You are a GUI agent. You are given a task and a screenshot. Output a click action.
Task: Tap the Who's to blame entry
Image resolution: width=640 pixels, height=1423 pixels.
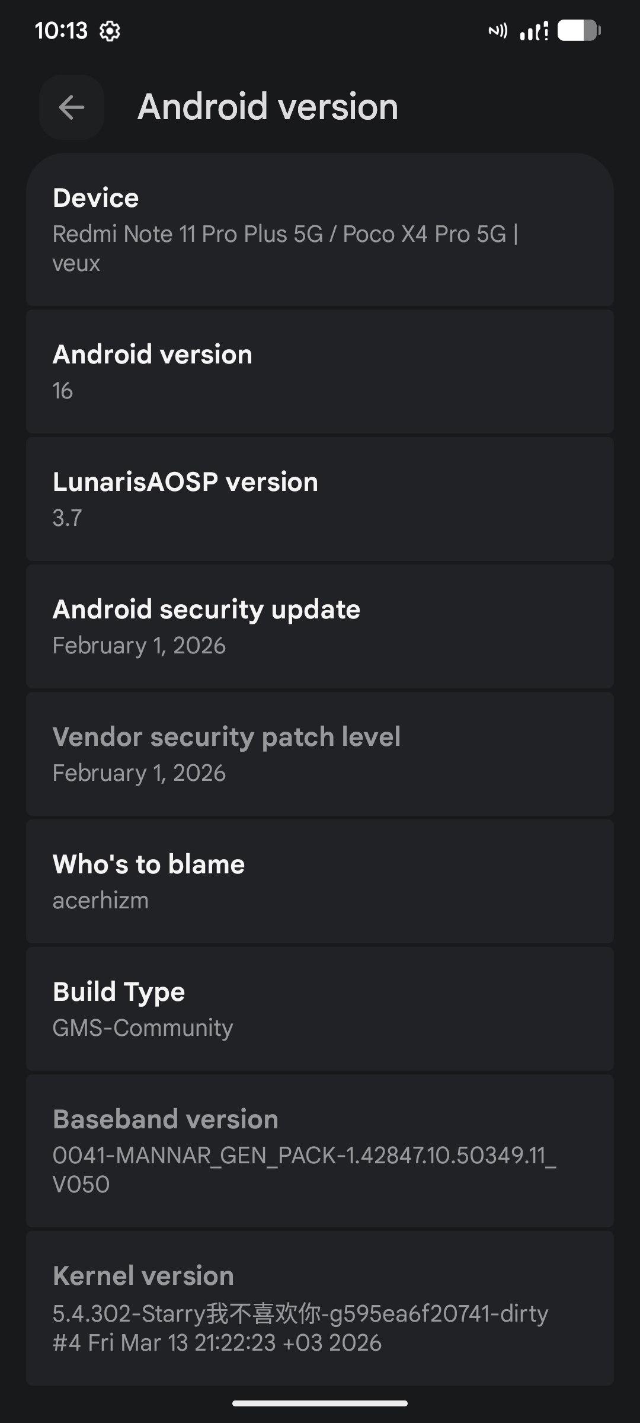320,882
